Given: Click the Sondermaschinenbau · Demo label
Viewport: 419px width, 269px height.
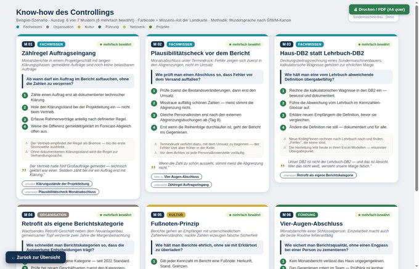Looking at the screenshot, I should [x=373, y=17].
